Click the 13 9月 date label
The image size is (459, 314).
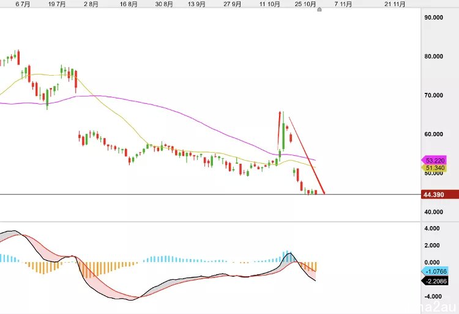[196, 4]
